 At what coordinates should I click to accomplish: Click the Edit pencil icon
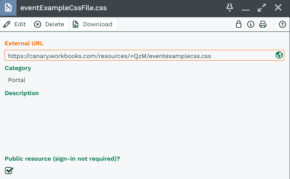click(7, 24)
